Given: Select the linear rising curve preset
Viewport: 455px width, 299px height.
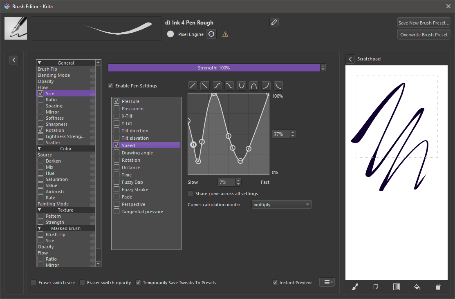Looking at the screenshot, I should point(193,86).
